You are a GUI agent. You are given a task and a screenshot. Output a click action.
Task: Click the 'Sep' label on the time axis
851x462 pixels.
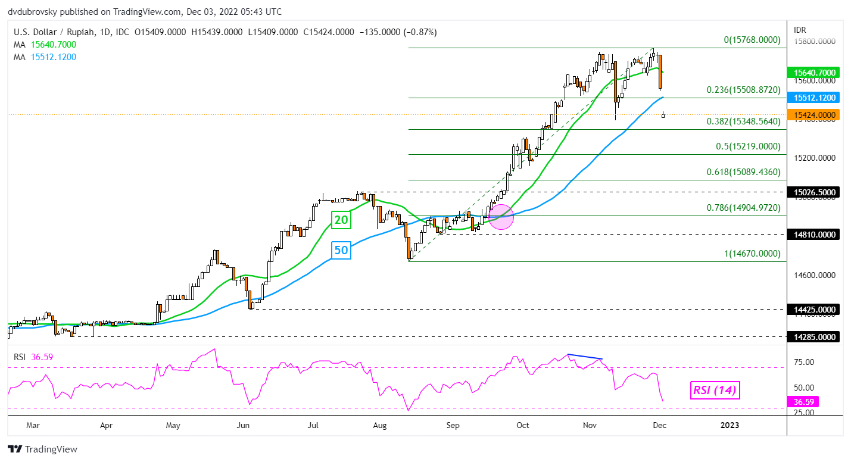(x=453, y=426)
